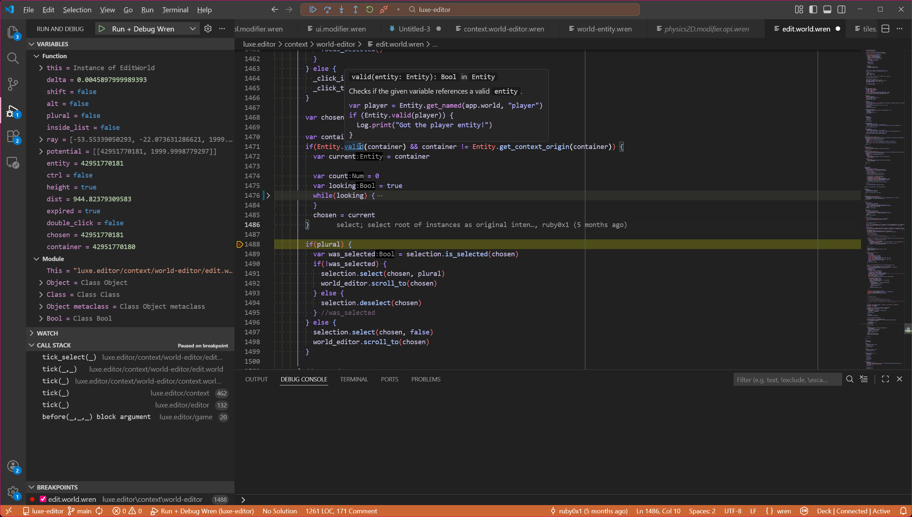
Task: Open the Extensions sidebar view
Action: [x=13, y=137]
